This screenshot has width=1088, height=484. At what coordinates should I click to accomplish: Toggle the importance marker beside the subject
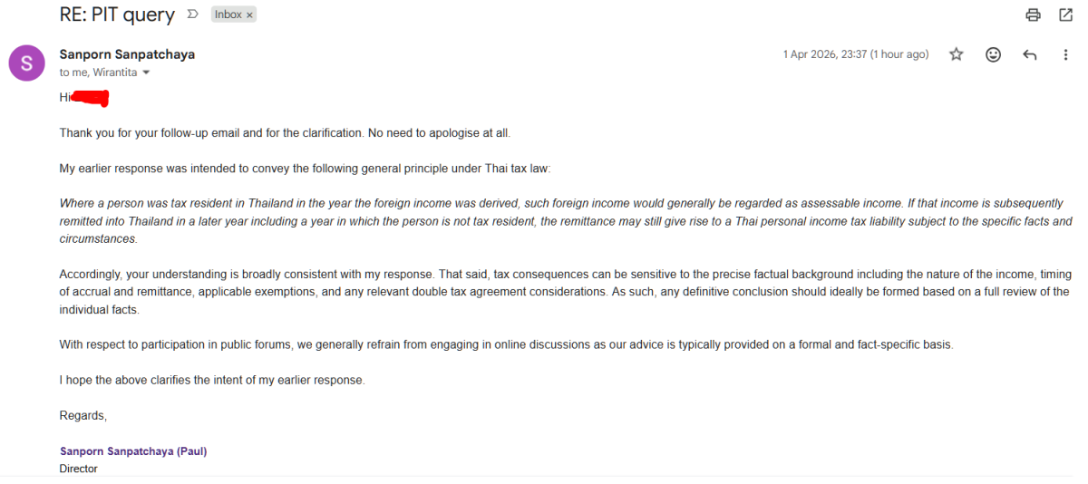tap(192, 15)
